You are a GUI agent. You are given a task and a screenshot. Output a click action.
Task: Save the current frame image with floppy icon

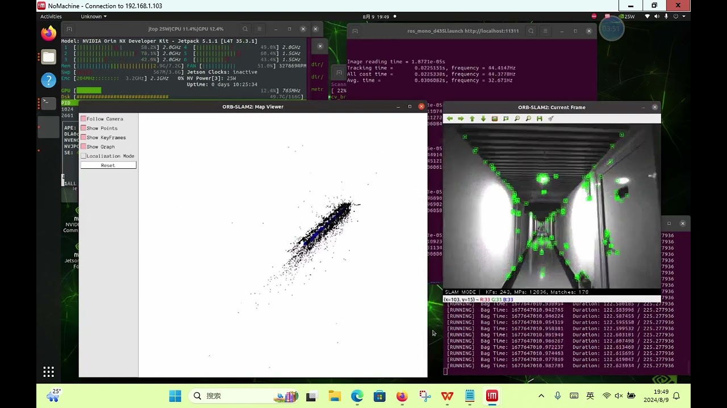(540, 119)
